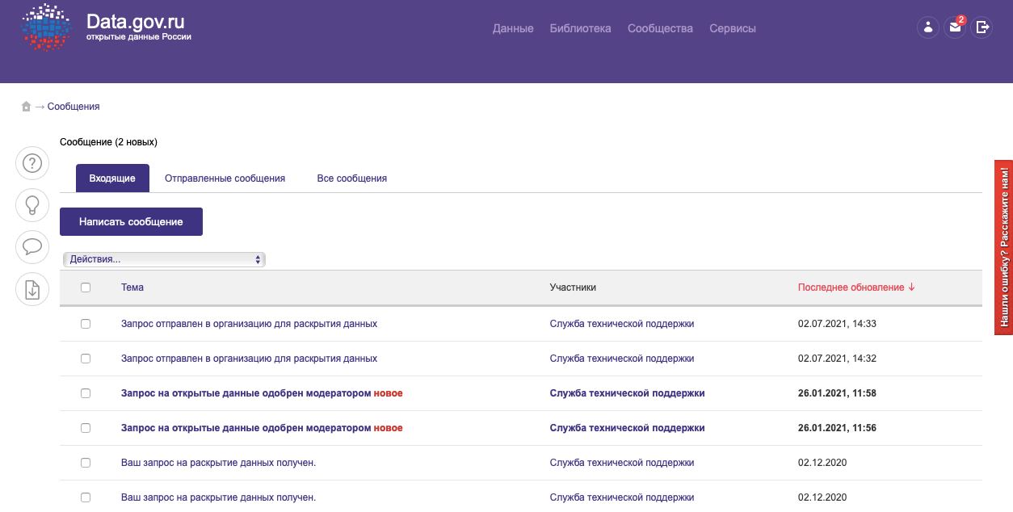Switch to Отправленные сообщения tab
The image size is (1013, 512).
click(x=225, y=178)
